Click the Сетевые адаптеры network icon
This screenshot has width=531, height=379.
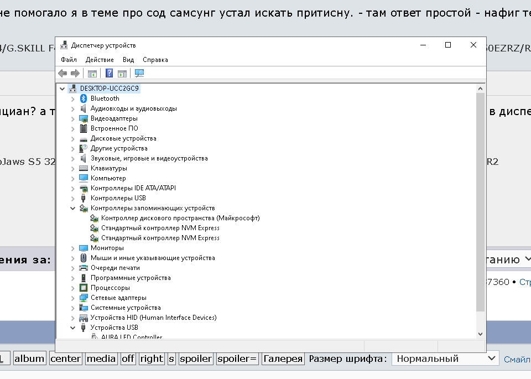tap(84, 298)
